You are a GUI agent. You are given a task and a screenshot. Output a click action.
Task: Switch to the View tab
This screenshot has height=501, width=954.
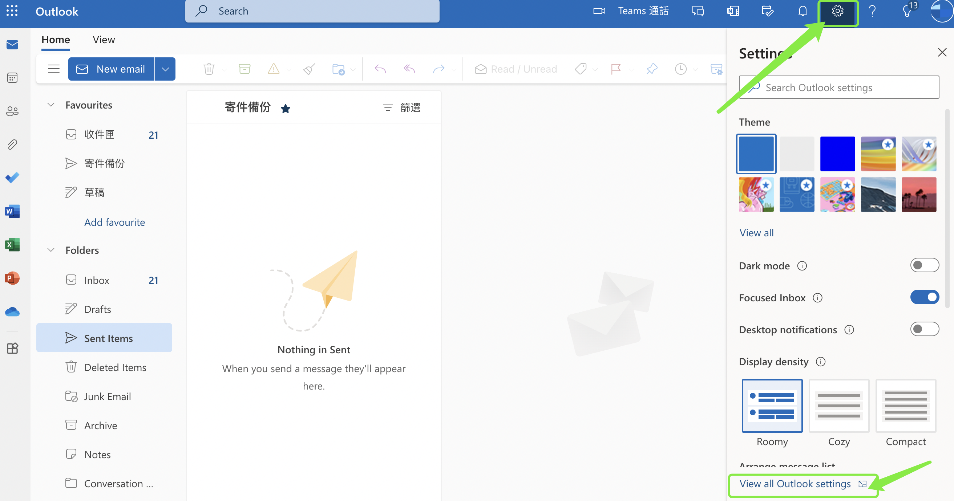104,40
